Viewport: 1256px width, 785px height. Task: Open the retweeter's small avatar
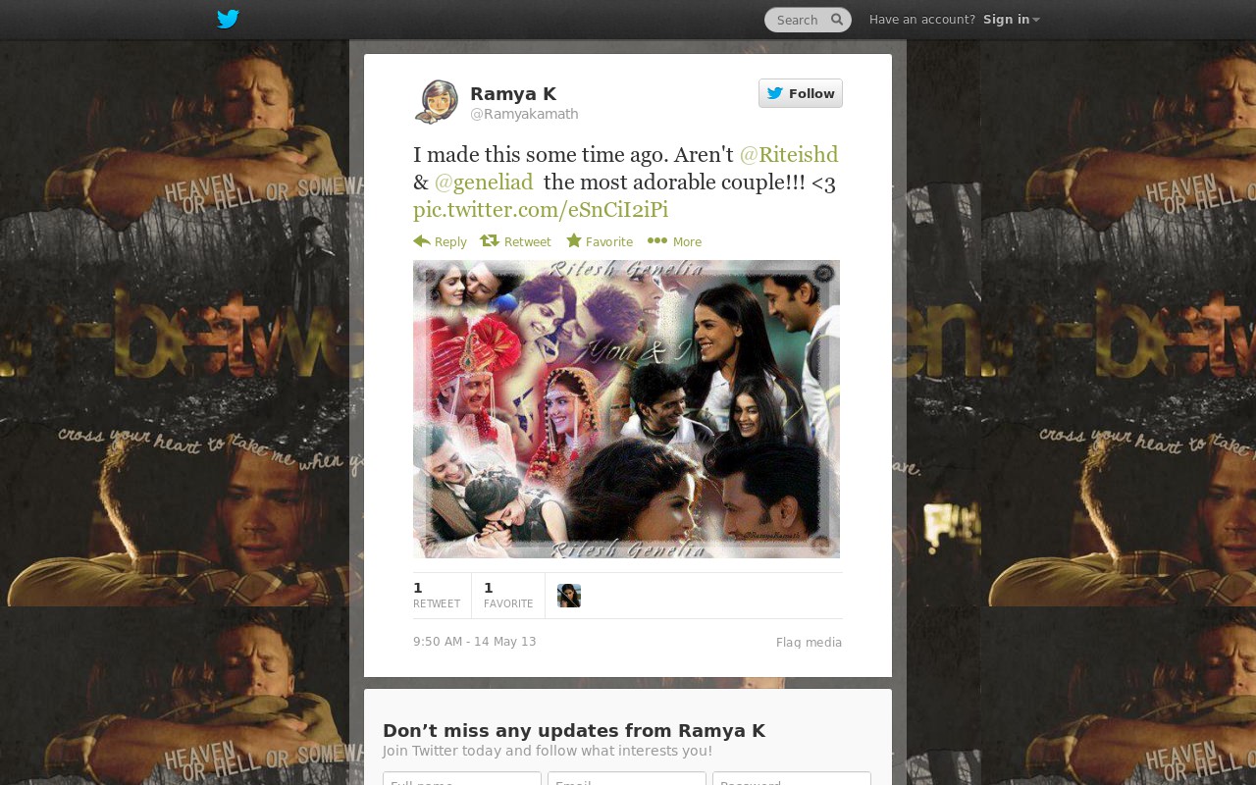pos(569,596)
